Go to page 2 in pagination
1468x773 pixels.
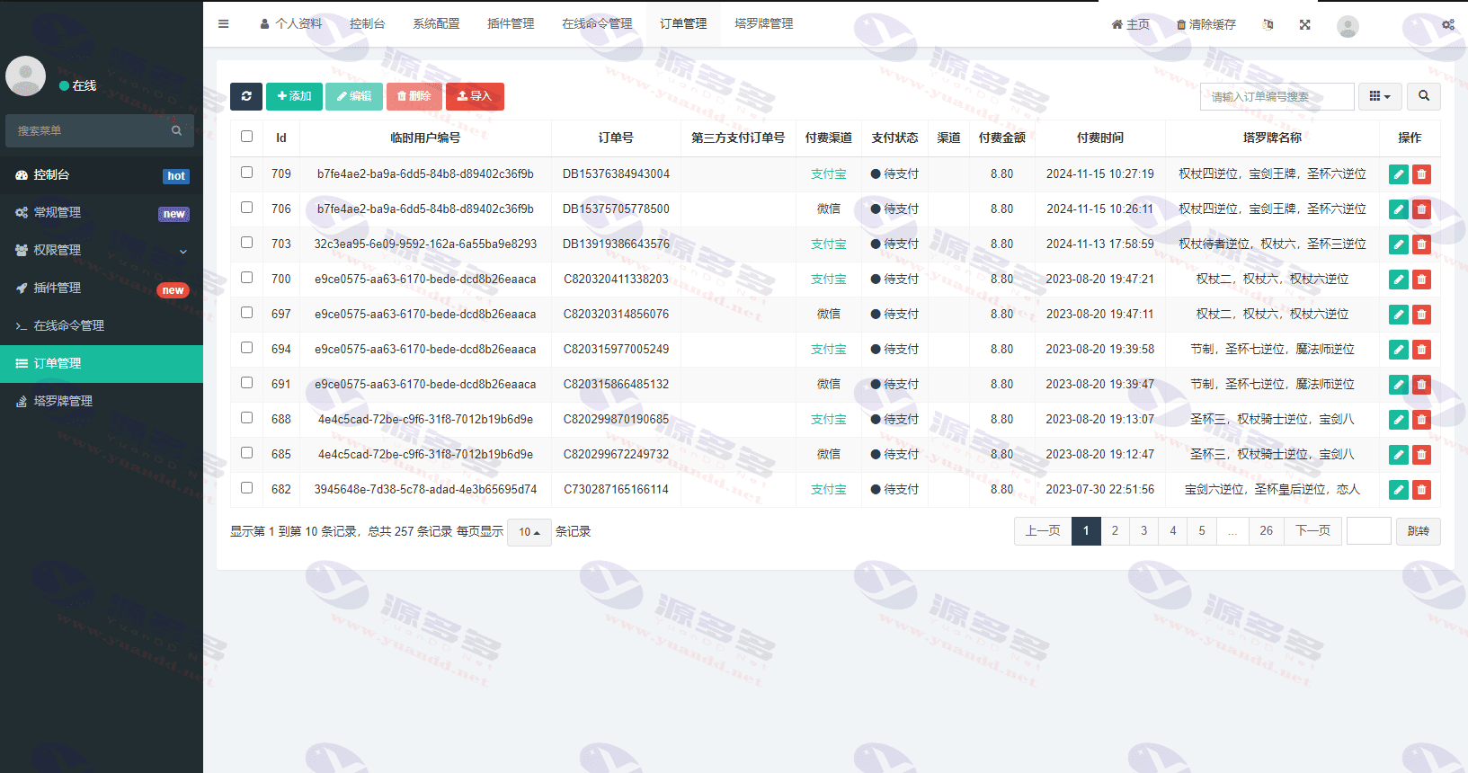click(1115, 531)
